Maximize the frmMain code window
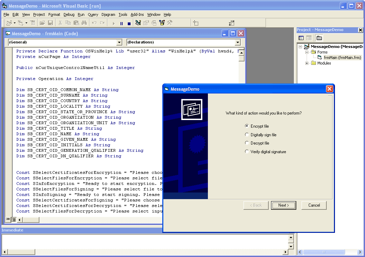365x257 pixels. coord(233,33)
